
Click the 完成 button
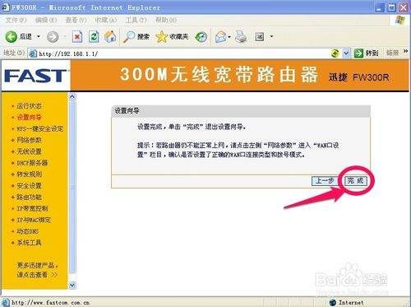pyautogui.click(x=355, y=181)
